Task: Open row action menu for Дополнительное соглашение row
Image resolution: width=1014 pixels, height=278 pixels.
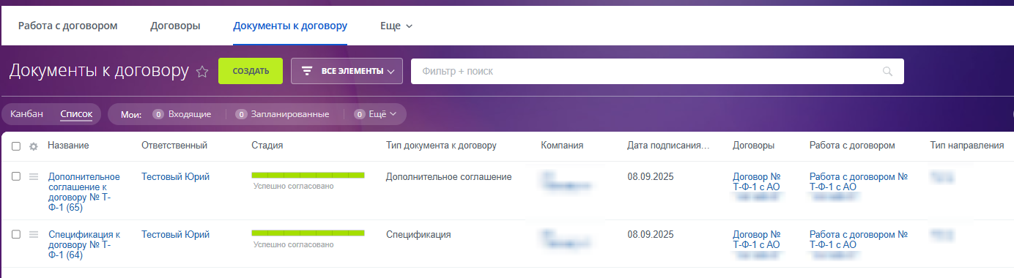Action: tap(33, 176)
